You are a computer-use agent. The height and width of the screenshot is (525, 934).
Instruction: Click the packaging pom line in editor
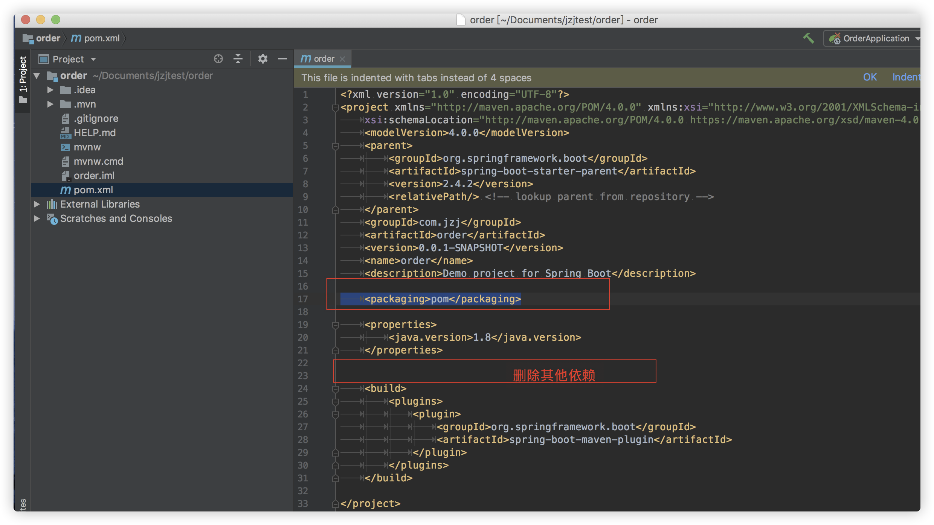(x=443, y=299)
